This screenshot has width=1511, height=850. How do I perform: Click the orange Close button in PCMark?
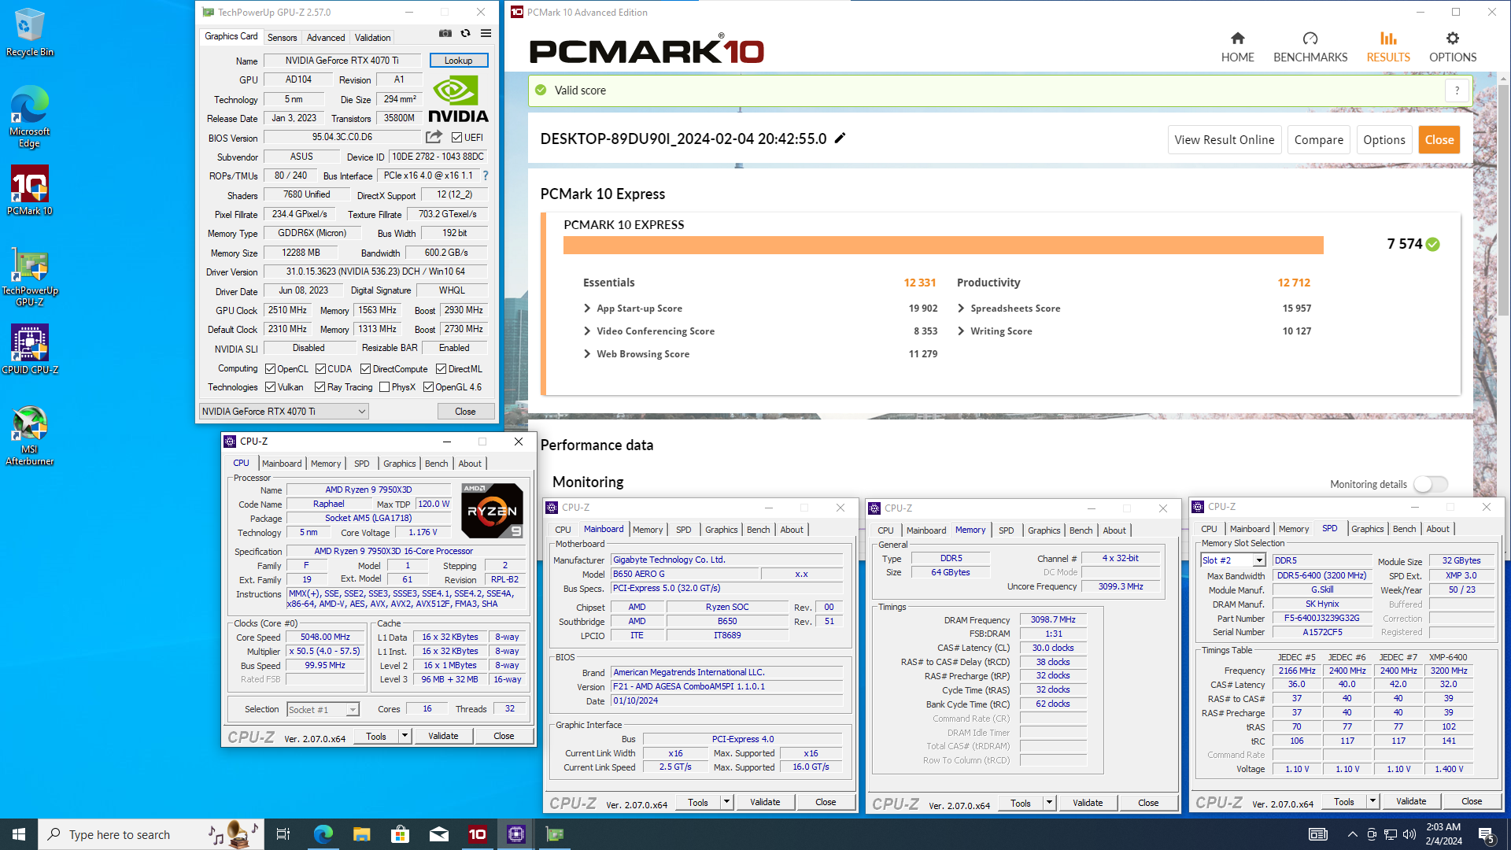[1439, 140]
